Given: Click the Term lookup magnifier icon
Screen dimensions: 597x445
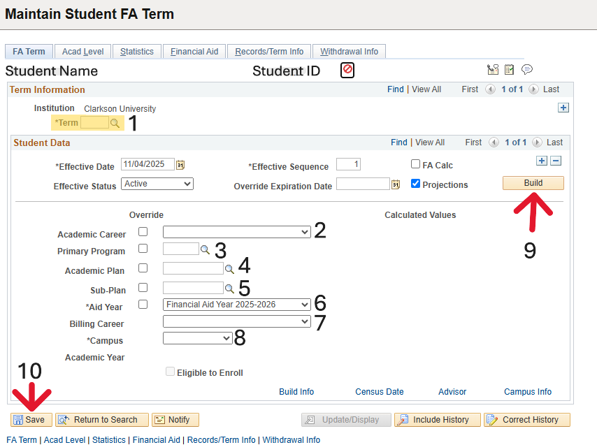Looking at the screenshot, I should pyautogui.click(x=115, y=123).
